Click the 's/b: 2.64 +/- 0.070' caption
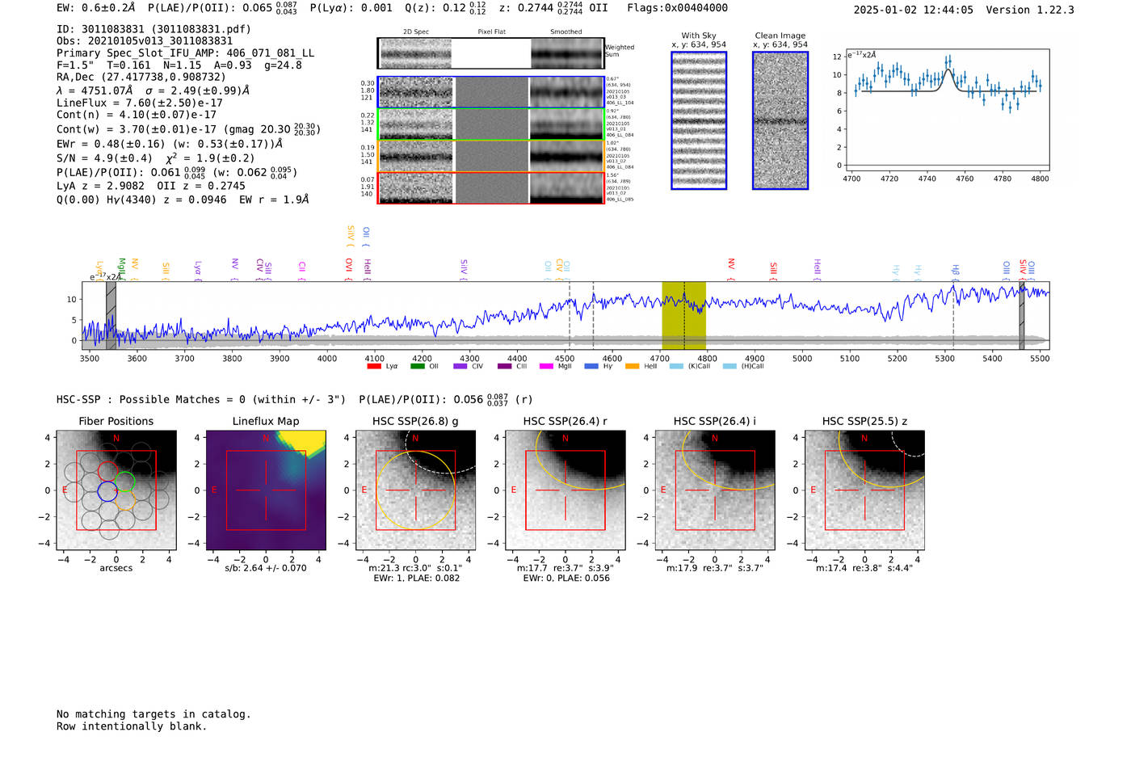The width and height of the screenshot is (1131, 770). (x=266, y=568)
